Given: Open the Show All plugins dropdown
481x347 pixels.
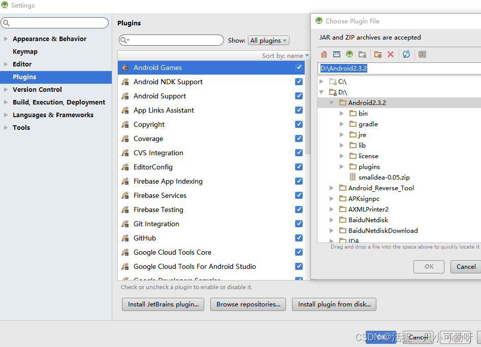Looking at the screenshot, I should (268, 41).
